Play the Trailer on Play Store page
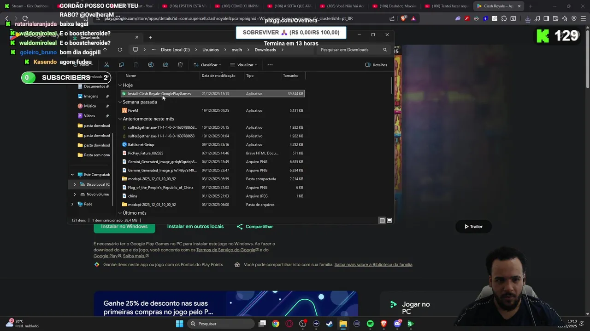Image resolution: width=590 pixels, height=331 pixels. click(473, 227)
